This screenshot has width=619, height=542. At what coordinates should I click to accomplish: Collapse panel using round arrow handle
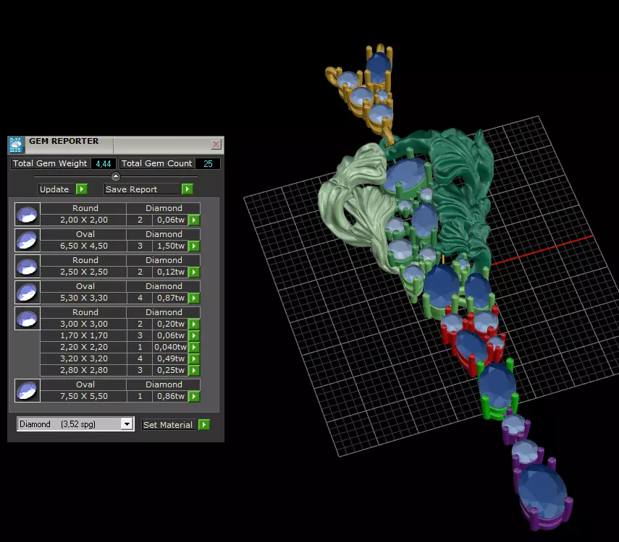click(115, 176)
